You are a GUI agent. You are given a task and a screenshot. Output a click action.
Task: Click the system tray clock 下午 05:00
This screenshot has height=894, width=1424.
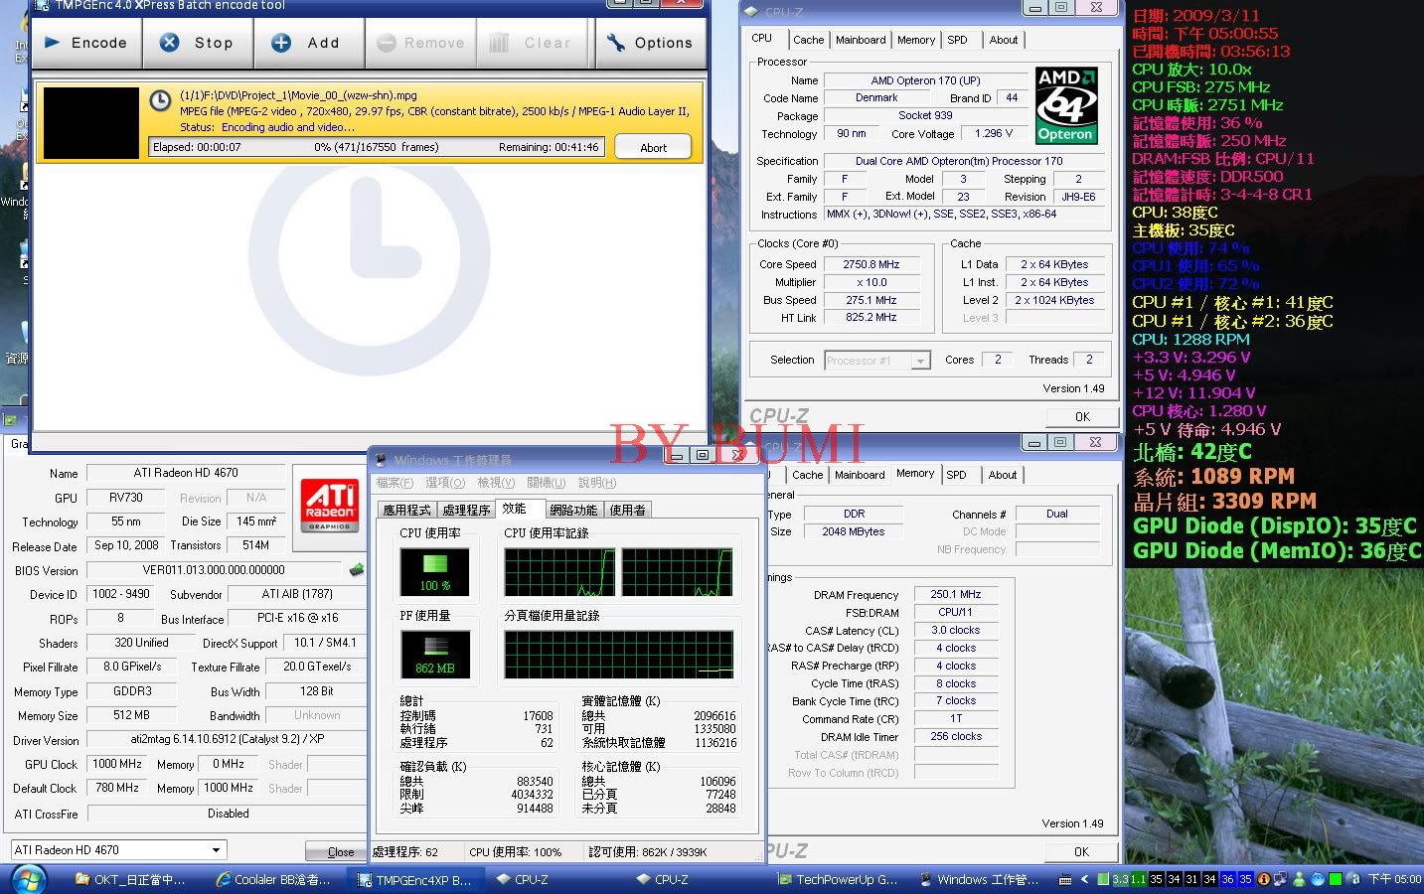[1394, 879]
